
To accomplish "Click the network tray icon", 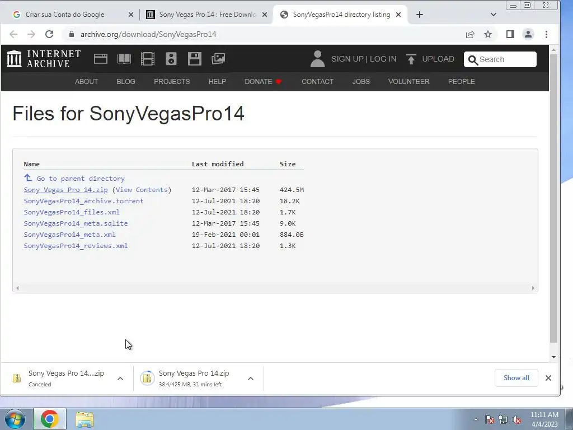I will coord(503,419).
